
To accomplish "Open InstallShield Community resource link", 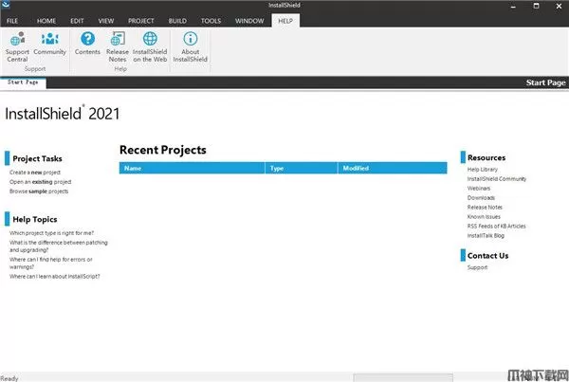I will point(496,179).
